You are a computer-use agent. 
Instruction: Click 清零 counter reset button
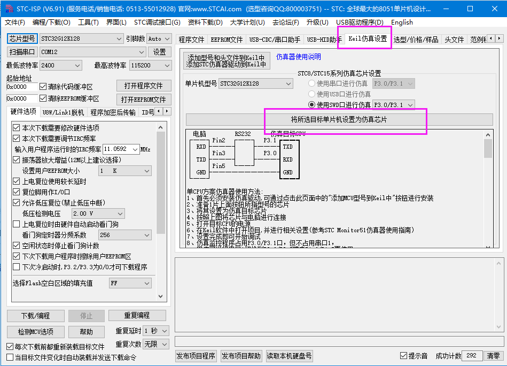click(493, 356)
